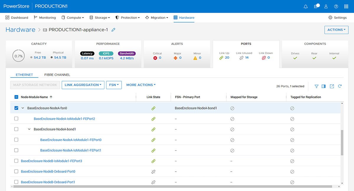354x191 pixels.
Task: Open the user account icon
Action: tap(326, 6)
